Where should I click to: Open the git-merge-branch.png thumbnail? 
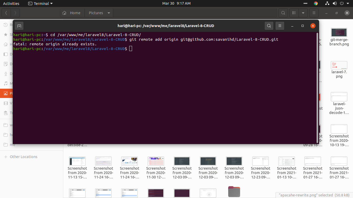[339, 32]
